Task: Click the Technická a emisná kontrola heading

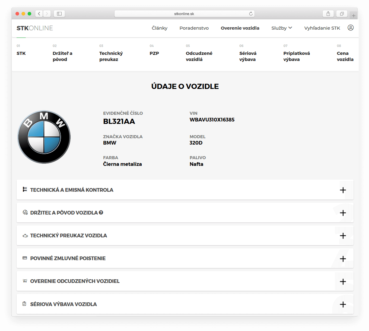Action: [x=72, y=190]
